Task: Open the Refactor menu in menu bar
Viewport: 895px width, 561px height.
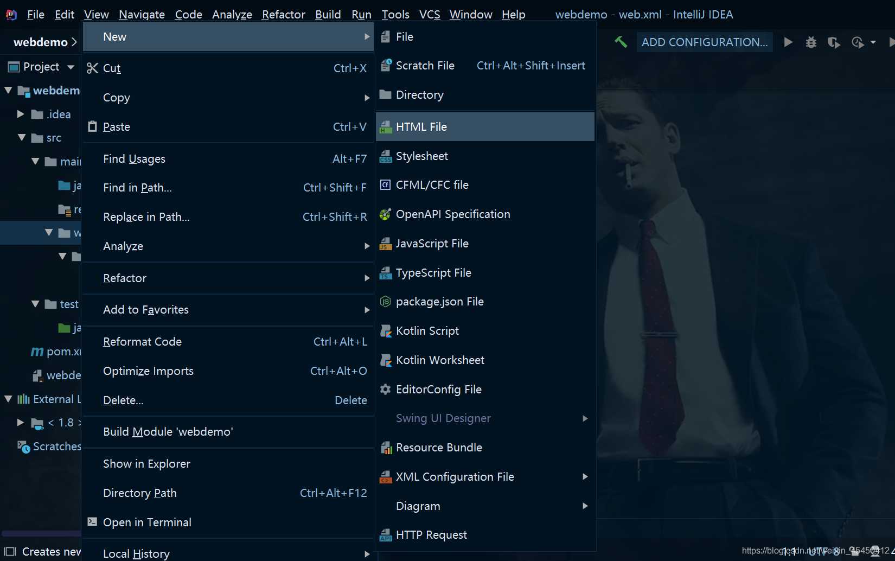Action: click(283, 14)
